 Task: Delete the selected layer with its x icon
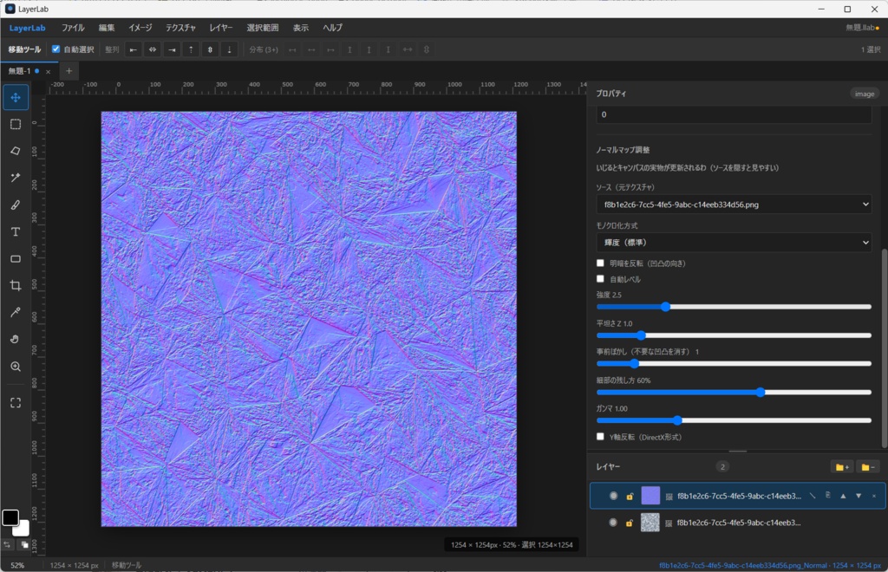pos(874,496)
